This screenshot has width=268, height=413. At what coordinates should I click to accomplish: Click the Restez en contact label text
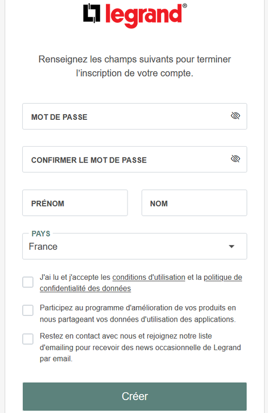[140, 347]
